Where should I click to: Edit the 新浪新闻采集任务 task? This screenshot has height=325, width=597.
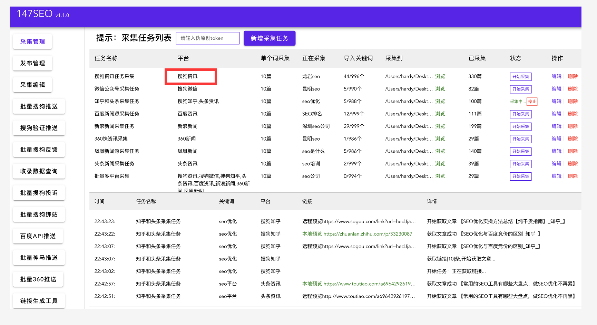click(556, 126)
